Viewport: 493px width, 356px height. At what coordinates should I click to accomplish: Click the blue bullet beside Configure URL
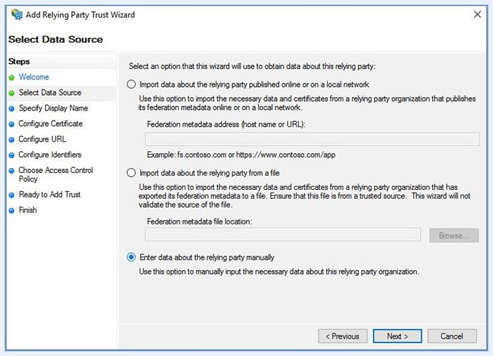point(12,140)
